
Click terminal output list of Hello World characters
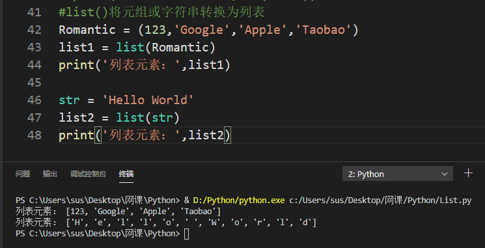(x=191, y=223)
